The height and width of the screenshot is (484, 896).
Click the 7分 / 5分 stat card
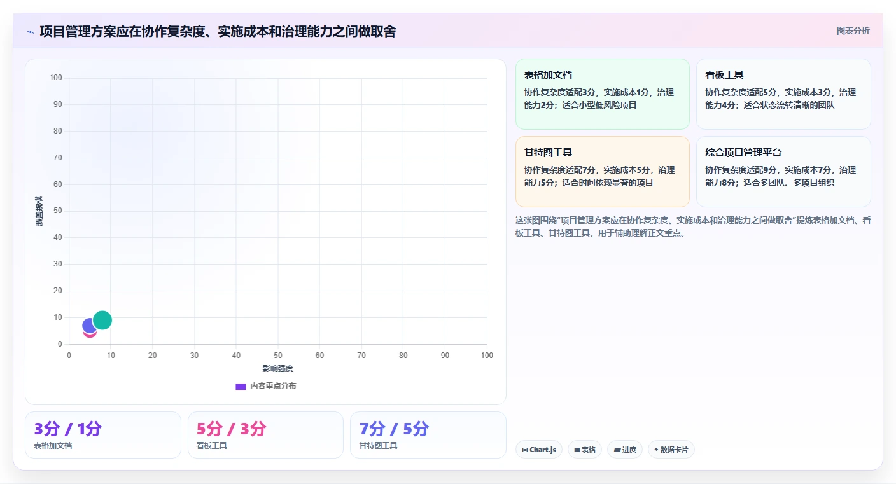click(428, 435)
